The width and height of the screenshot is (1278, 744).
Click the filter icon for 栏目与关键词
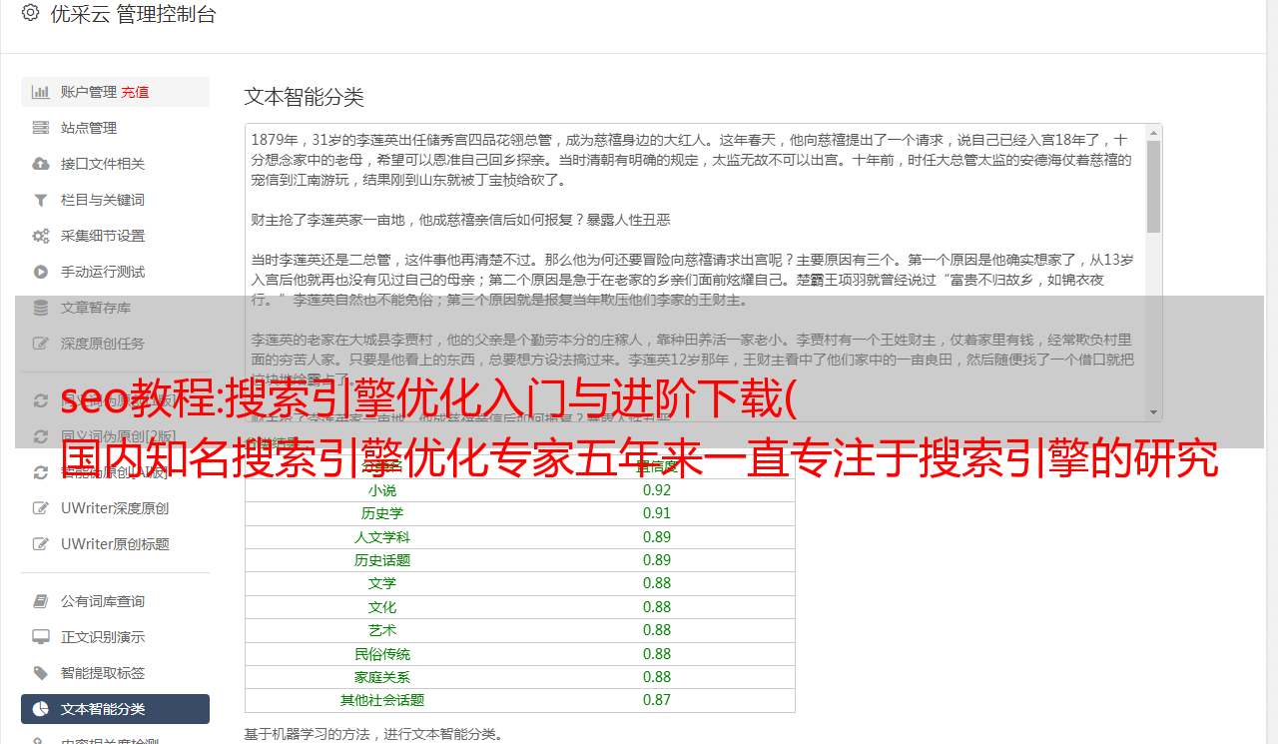coord(41,200)
